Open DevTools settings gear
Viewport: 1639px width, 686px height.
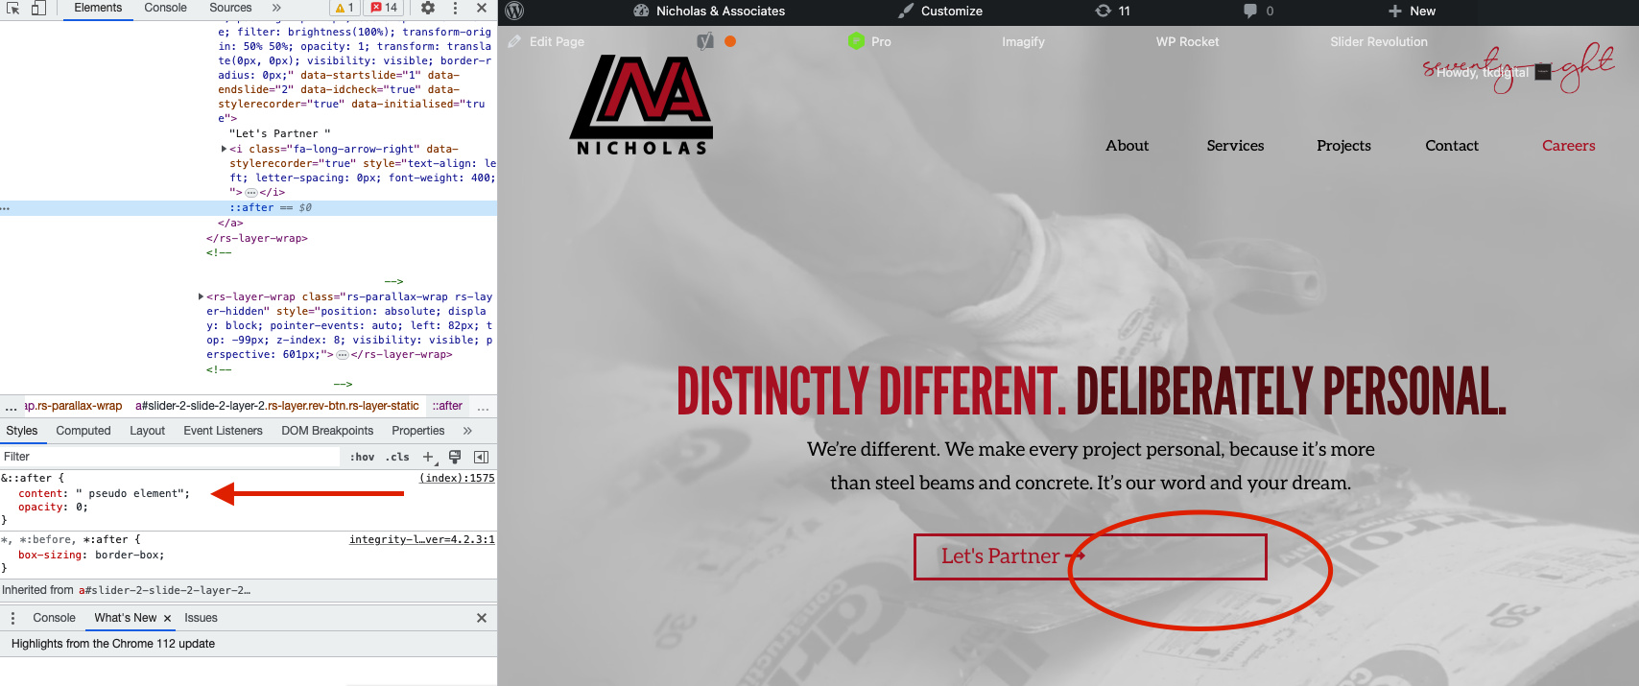tap(428, 8)
